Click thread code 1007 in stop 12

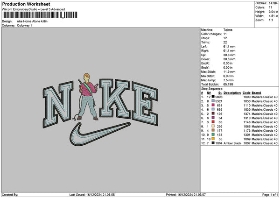click(247, 143)
